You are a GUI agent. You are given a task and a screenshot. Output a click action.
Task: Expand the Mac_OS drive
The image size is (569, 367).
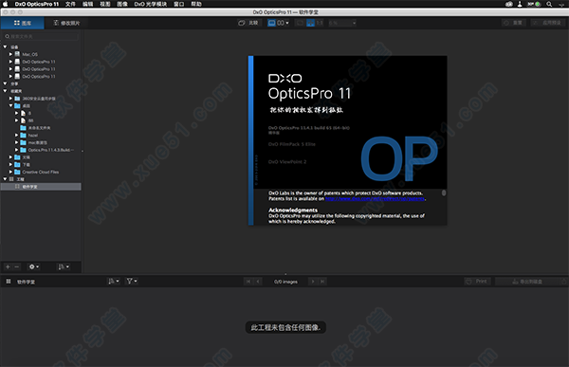click(10, 54)
